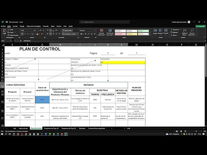The image size is (207, 155).
Task: Click the green Excel icon in the Windows taskbar
Action: [x=66, y=134]
